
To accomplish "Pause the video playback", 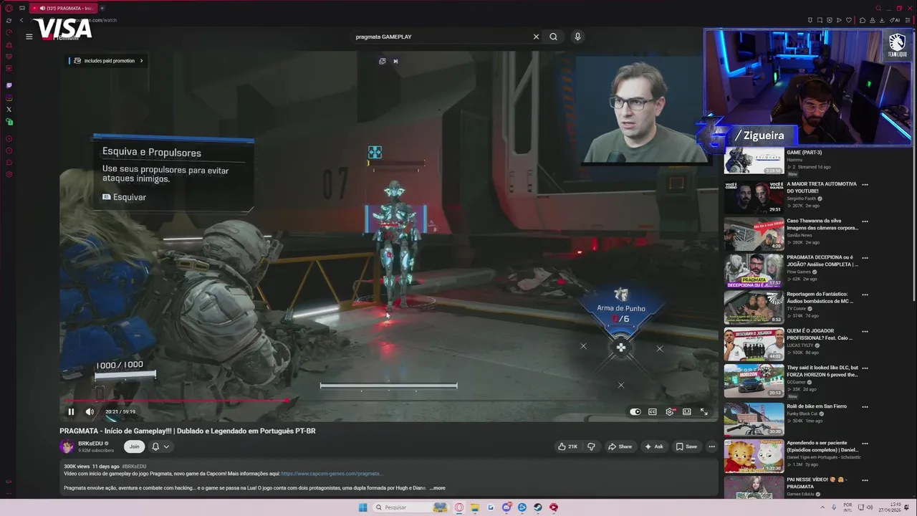I will coord(71,411).
